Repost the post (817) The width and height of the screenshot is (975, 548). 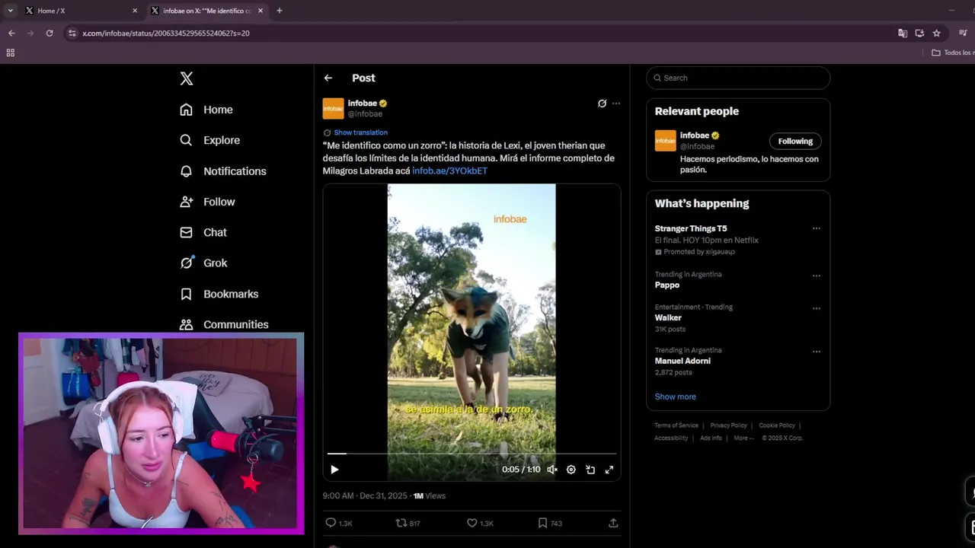coord(408,523)
